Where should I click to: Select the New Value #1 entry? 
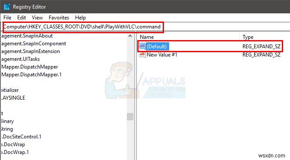[x=162, y=55]
